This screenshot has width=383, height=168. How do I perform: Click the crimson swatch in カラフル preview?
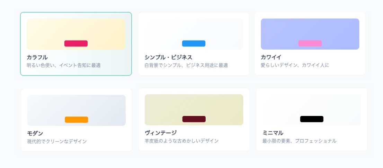click(76, 43)
